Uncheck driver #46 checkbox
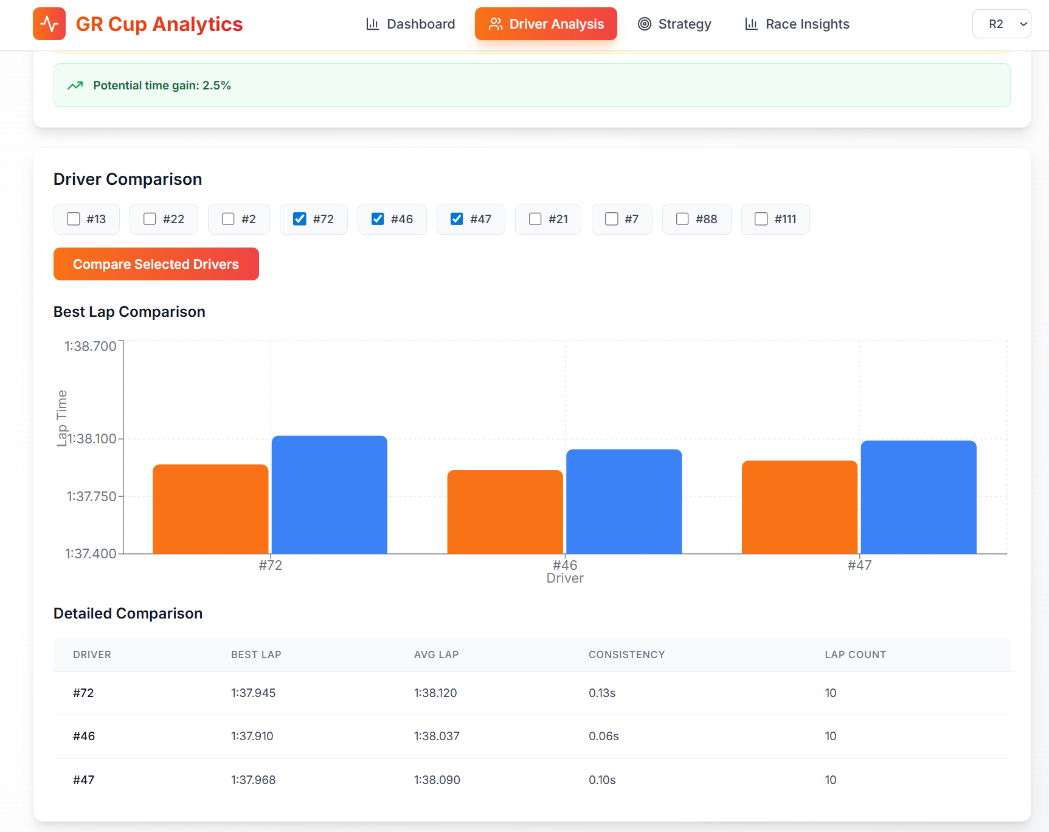The image size is (1049, 832). 378,219
